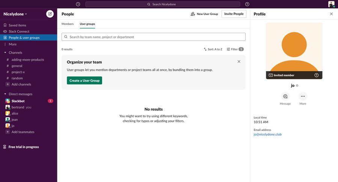Screen dimensions: 338x182
Task: Open the bertrand direct message
Action: (29, 107)
